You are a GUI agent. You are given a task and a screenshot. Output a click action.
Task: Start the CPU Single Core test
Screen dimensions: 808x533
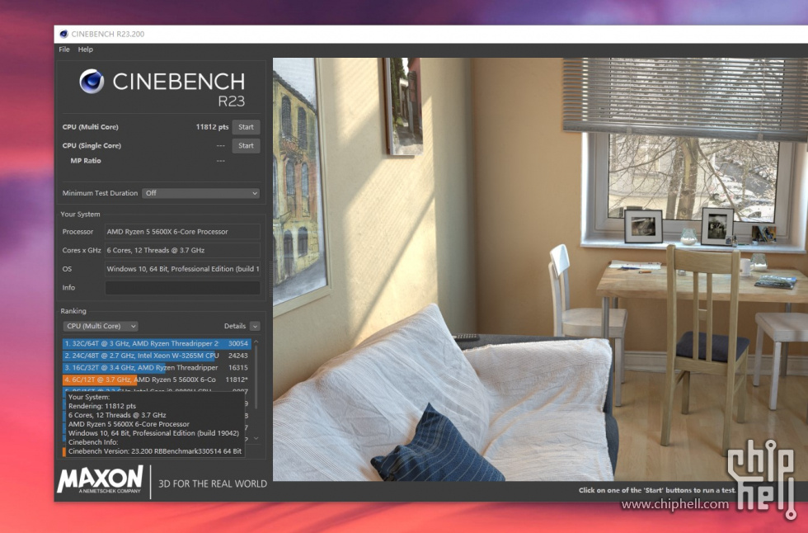[246, 145]
